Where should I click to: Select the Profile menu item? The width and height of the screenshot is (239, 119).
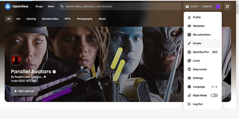203,17
